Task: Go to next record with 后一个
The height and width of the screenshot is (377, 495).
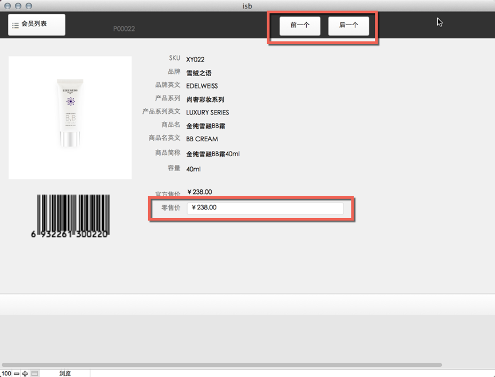Action: point(349,26)
